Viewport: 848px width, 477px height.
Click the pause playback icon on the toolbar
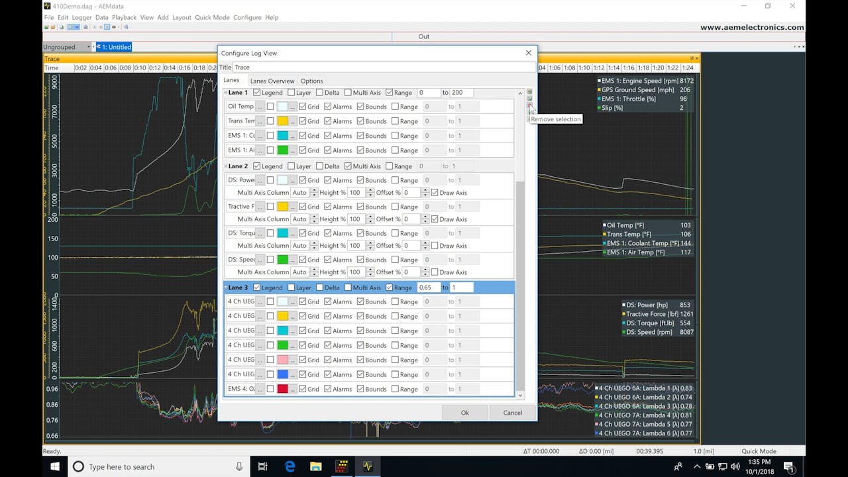[114, 27]
